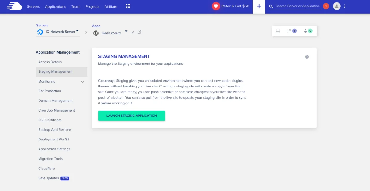Expand the Monitoring submenu chevron
The width and height of the screenshot is (370, 191).
[82, 82]
